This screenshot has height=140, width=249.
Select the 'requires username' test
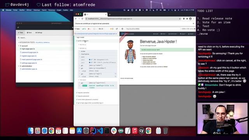pyautogui.click(x=83, y=93)
